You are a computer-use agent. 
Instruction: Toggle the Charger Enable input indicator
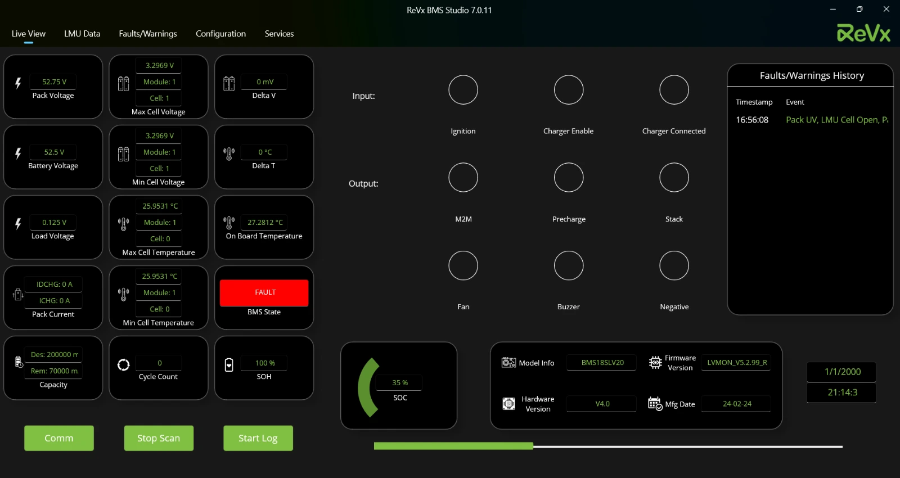pyautogui.click(x=569, y=90)
